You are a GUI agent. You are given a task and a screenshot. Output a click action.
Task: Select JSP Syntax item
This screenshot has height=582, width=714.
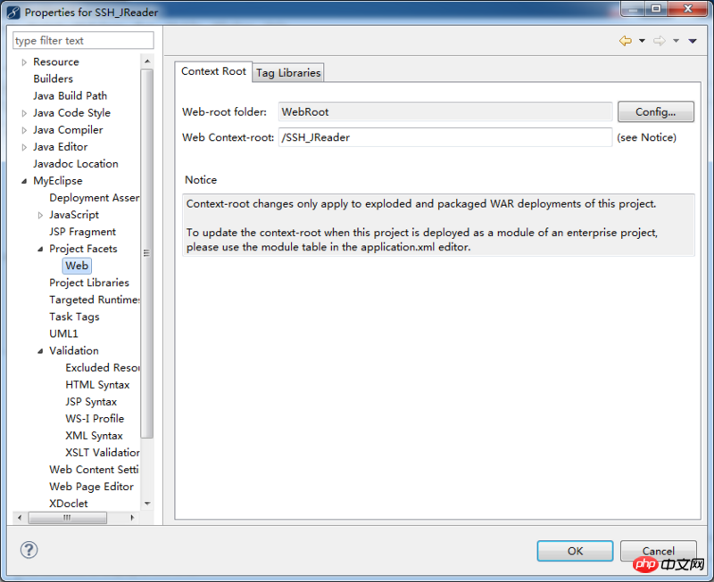coord(91,402)
